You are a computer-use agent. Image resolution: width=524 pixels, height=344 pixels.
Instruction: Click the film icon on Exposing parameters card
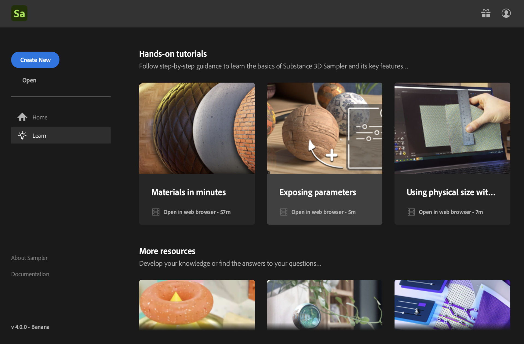pyautogui.click(x=284, y=212)
